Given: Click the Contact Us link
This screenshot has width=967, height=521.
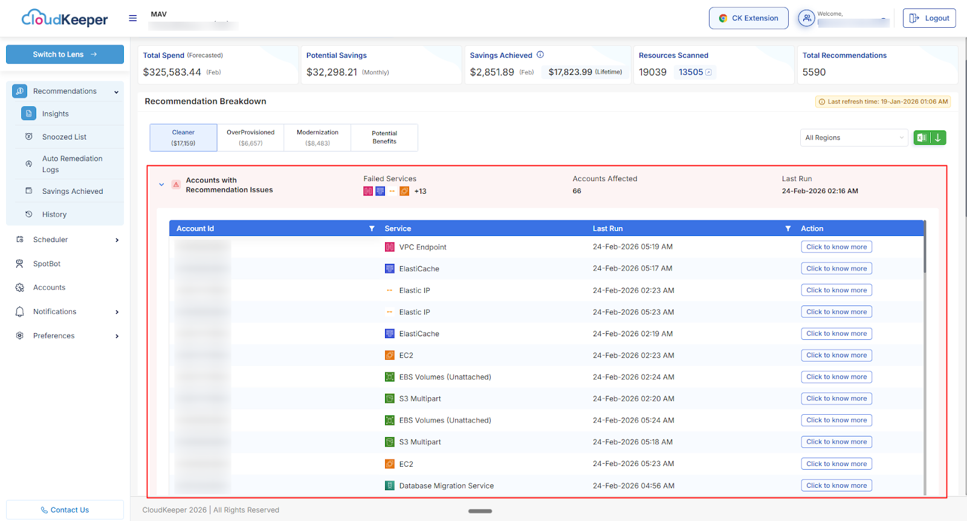Looking at the screenshot, I should [65, 510].
